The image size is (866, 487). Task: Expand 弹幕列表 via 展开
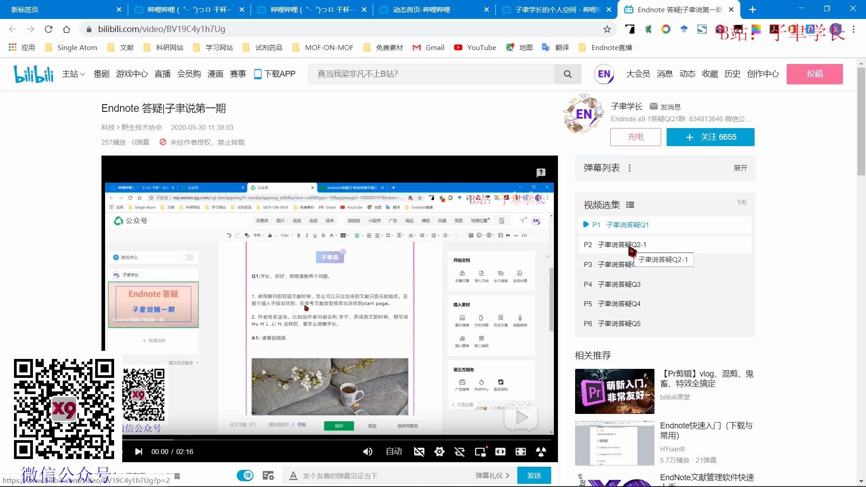pyautogui.click(x=740, y=168)
